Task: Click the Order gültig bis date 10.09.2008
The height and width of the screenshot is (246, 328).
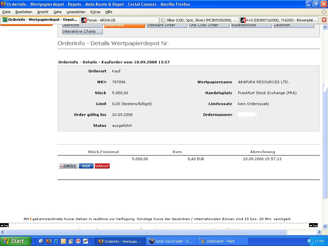Action: 122,115
